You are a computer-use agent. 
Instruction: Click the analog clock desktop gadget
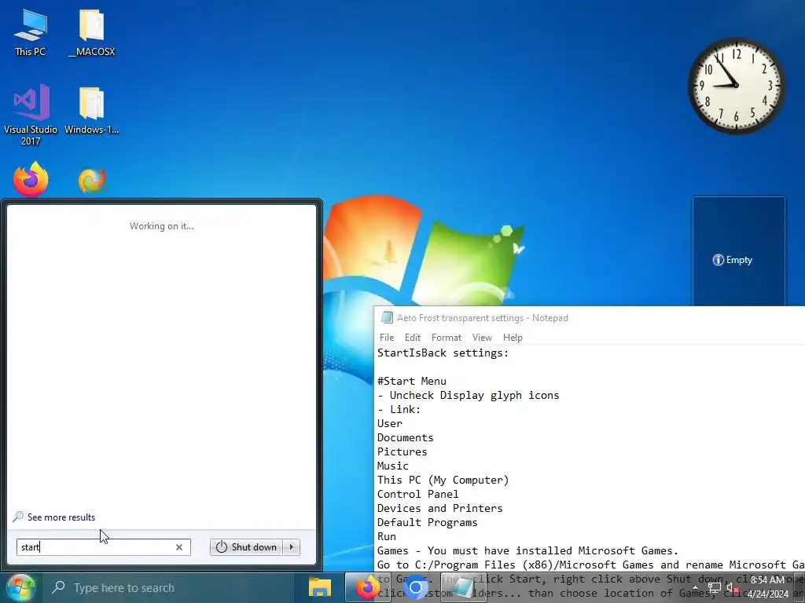(736, 85)
